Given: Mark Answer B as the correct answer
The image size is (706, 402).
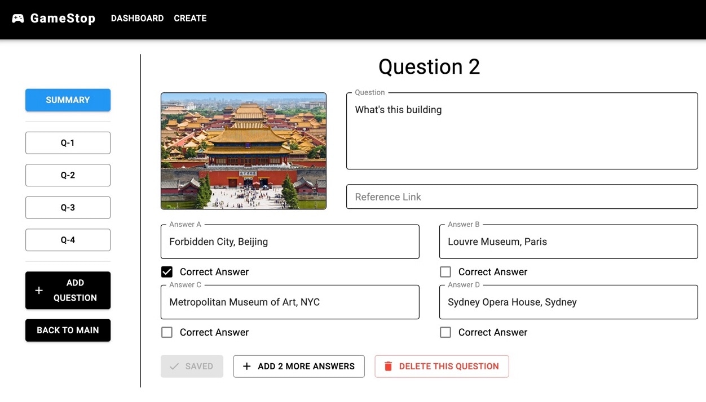Looking at the screenshot, I should point(445,272).
